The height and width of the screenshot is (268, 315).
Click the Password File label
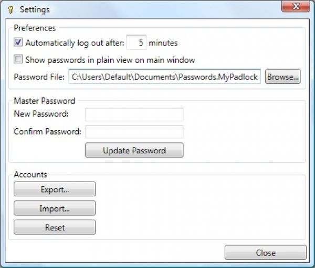[39, 77]
